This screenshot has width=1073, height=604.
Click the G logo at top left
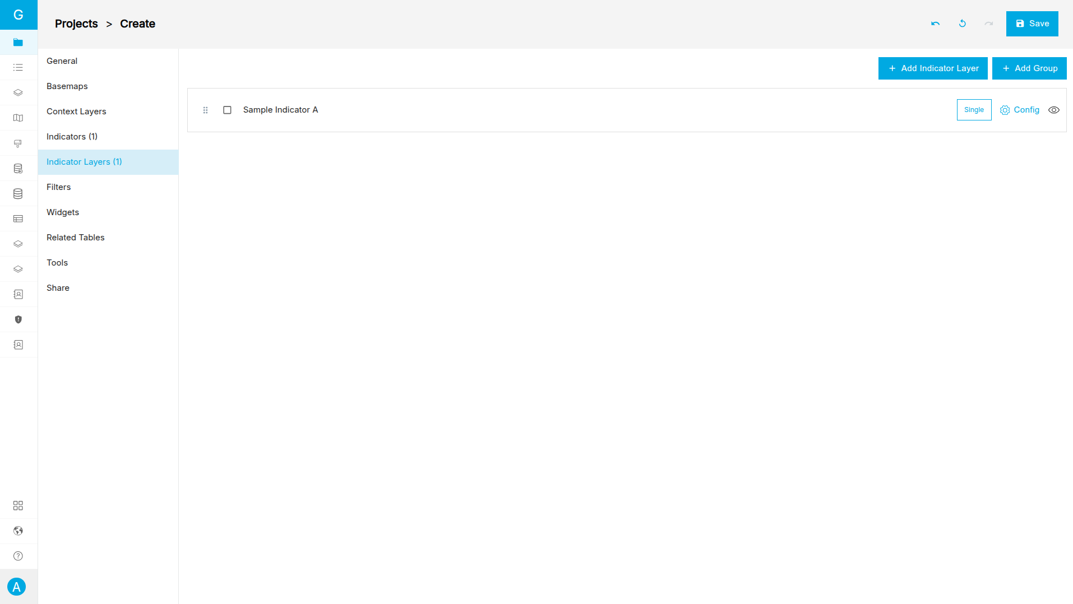tap(18, 15)
